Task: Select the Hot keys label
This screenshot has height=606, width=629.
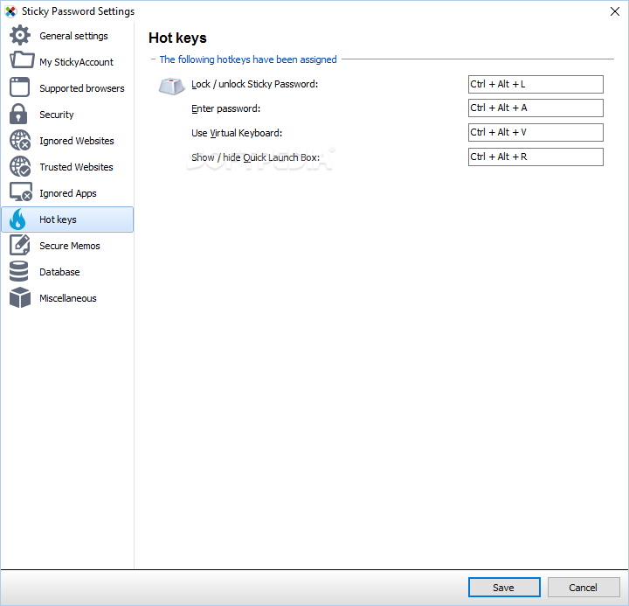Action: tap(58, 219)
